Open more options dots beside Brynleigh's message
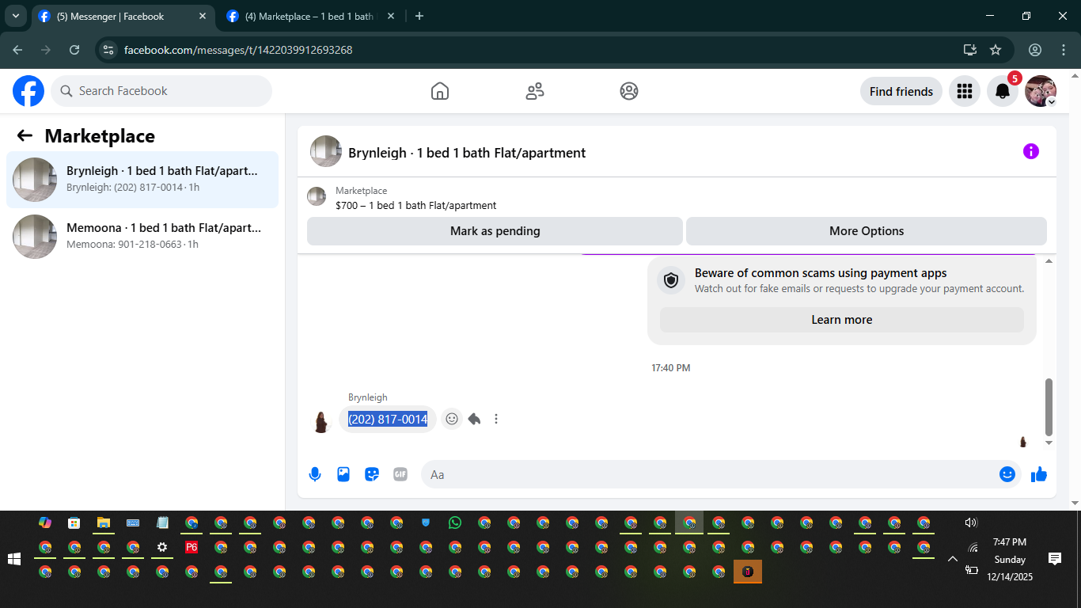Image resolution: width=1081 pixels, height=608 pixels. tap(496, 419)
